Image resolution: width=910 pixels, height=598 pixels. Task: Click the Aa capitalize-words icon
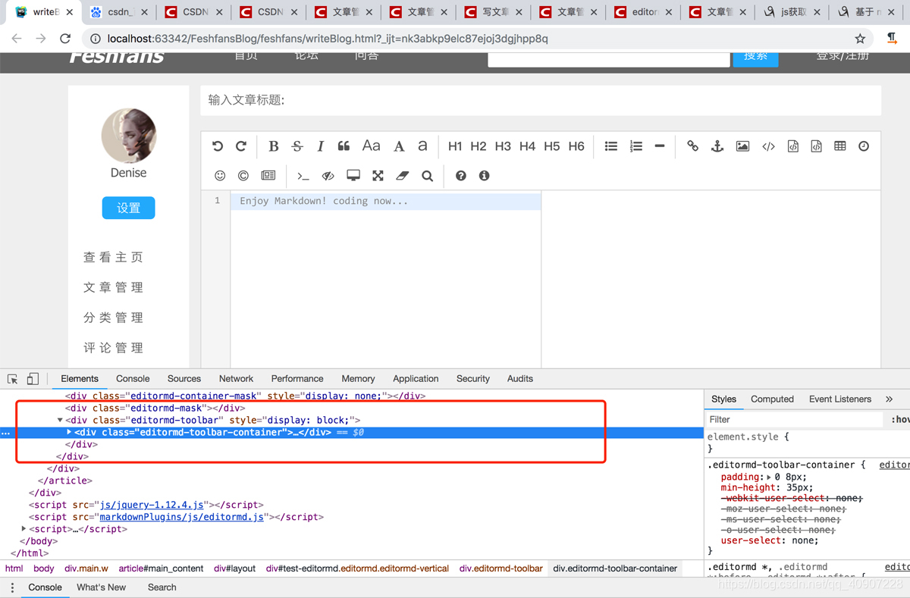pyautogui.click(x=371, y=146)
